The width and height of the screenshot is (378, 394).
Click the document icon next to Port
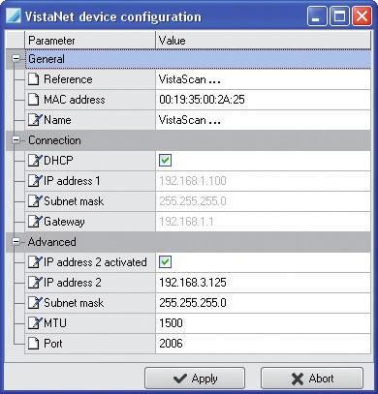click(33, 344)
